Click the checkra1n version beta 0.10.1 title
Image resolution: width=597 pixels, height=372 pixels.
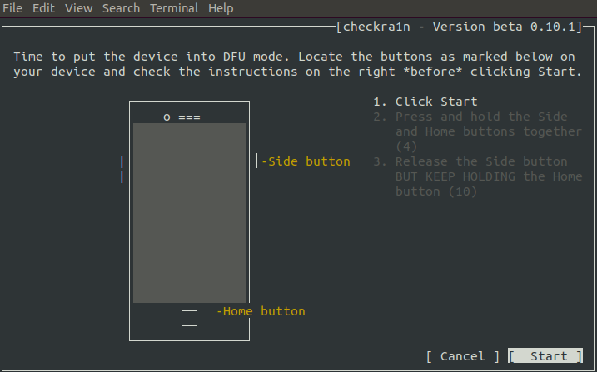click(459, 27)
